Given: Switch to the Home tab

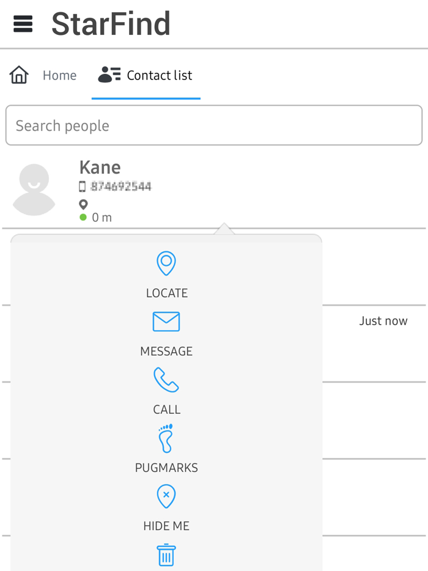Looking at the screenshot, I should pos(59,75).
